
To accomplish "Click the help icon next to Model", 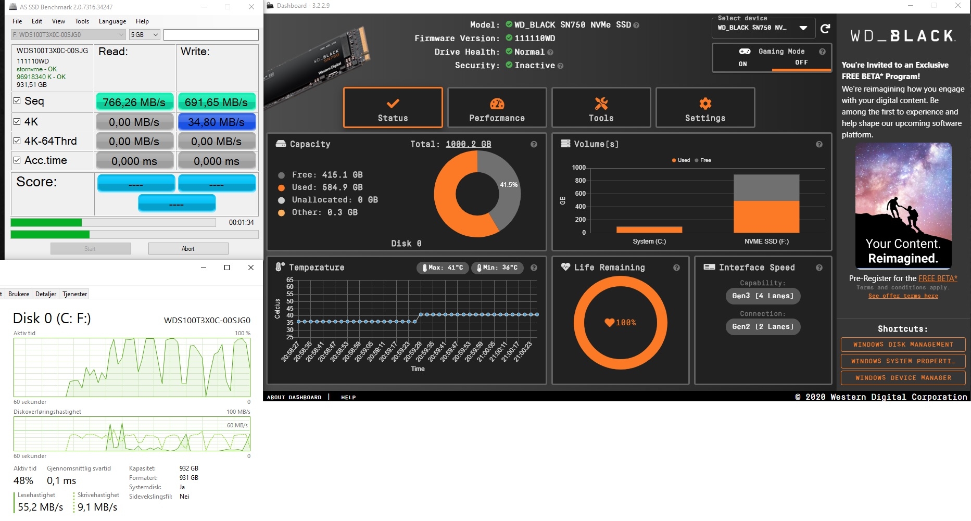I will click(x=636, y=25).
